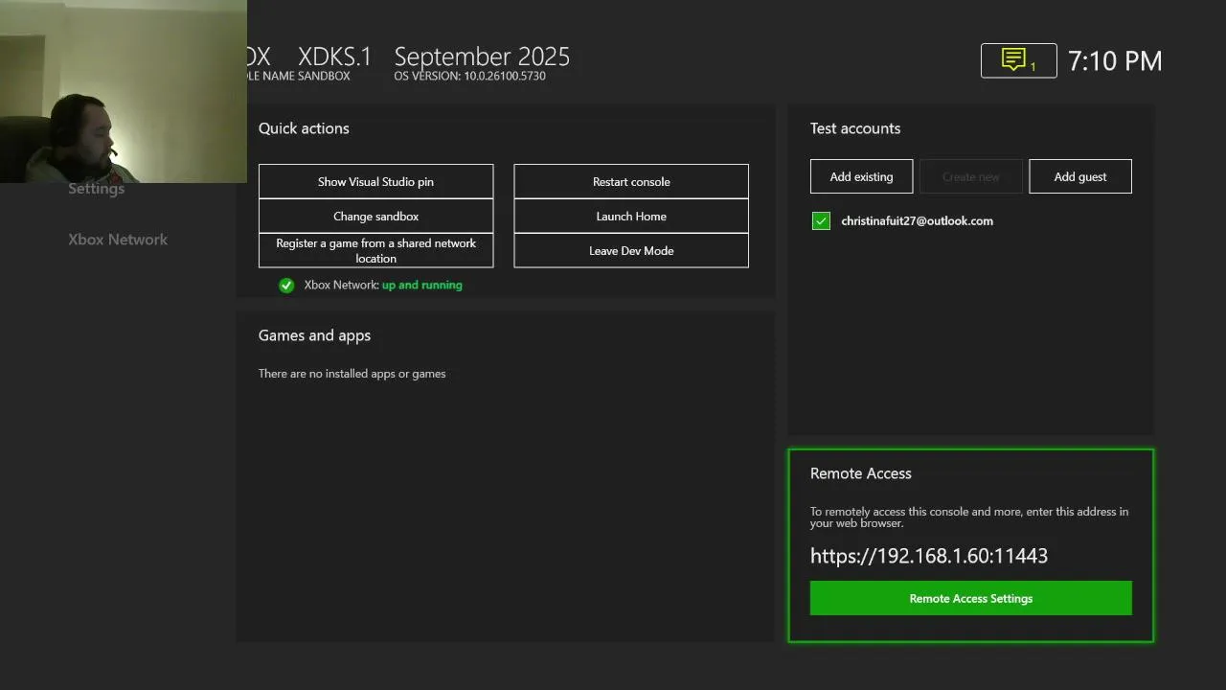Click the green Xbox Network status checkmark

(x=286, y=285)
